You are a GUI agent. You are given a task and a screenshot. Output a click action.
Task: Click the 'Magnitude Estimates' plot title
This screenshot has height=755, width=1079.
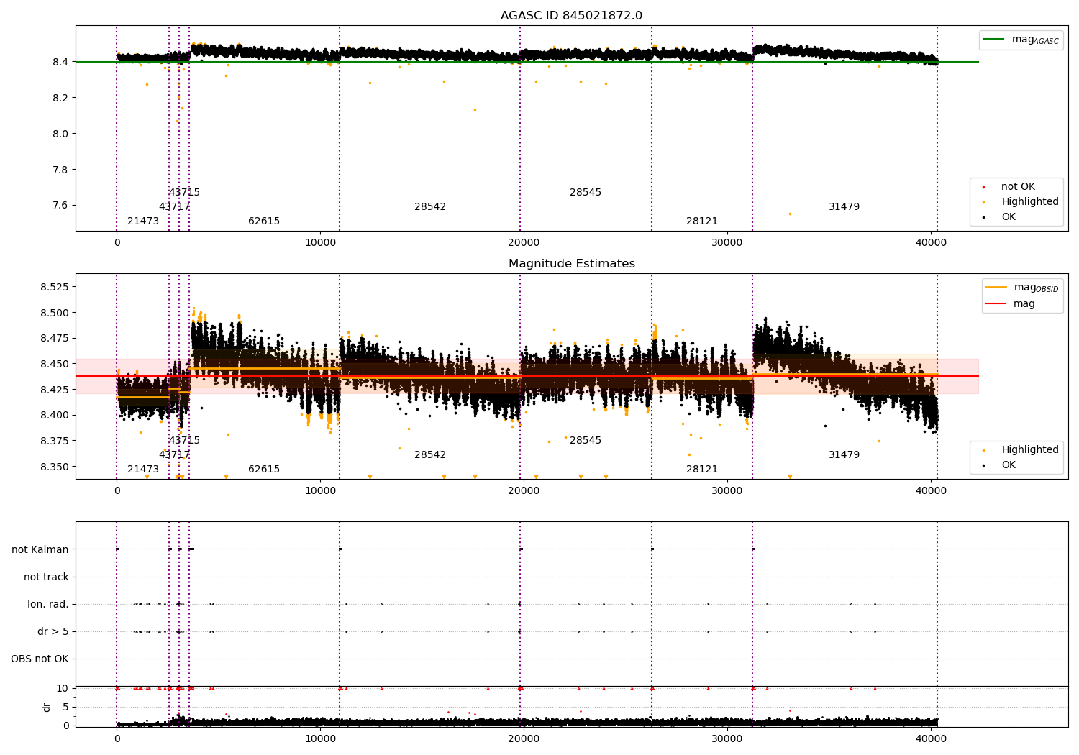click(571, 264)
